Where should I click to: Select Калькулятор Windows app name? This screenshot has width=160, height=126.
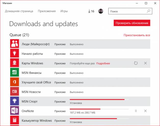pyautogui.click(x=37, y=121)
